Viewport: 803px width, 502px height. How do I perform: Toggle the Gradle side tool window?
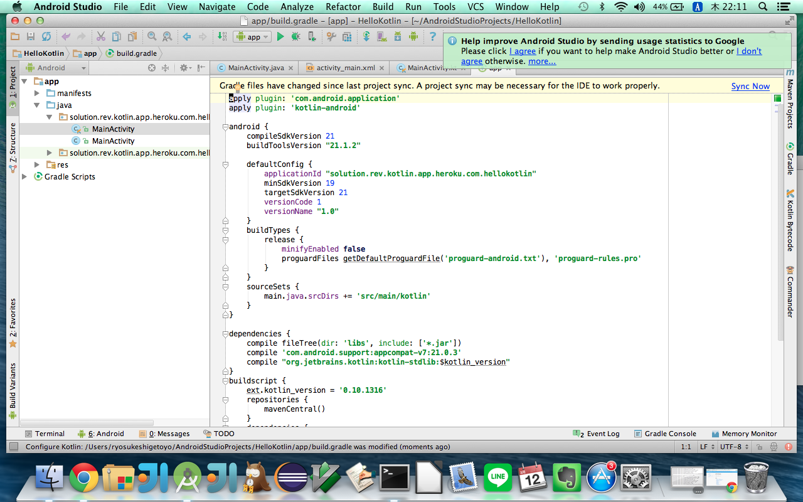(790, 159)
